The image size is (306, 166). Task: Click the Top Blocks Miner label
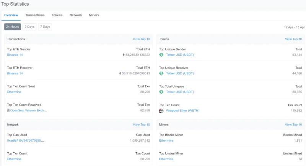(171, 135)
